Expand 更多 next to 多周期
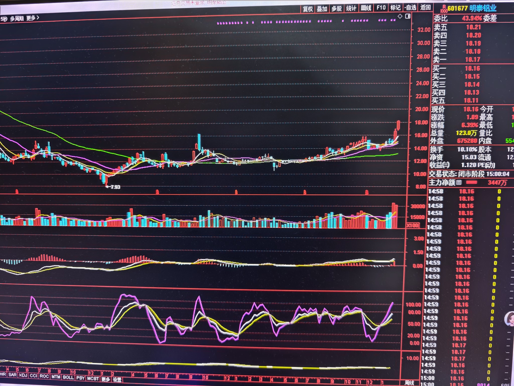This screenshot has height=386, width=514. tap(33, 18)
